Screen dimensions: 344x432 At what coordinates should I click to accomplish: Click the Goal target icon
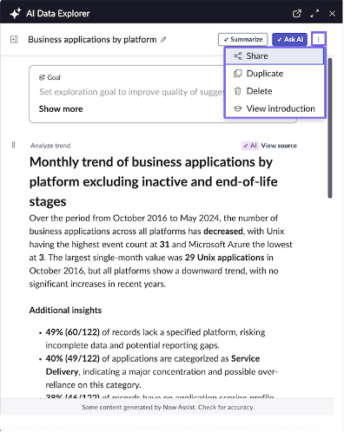(x=42, y=77)
